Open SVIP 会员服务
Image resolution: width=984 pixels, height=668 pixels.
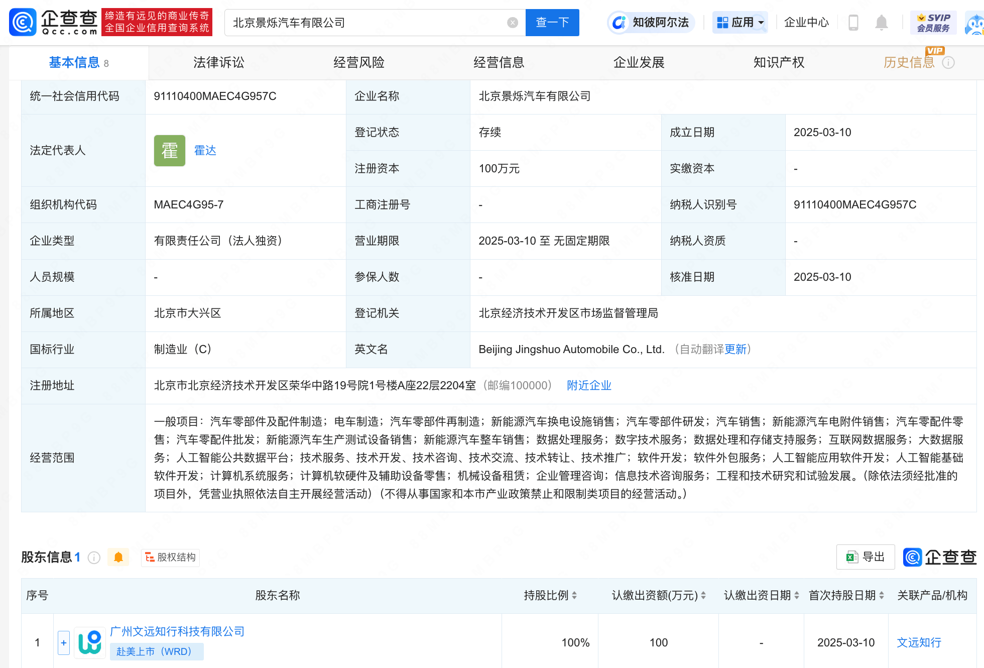(933, 23)
